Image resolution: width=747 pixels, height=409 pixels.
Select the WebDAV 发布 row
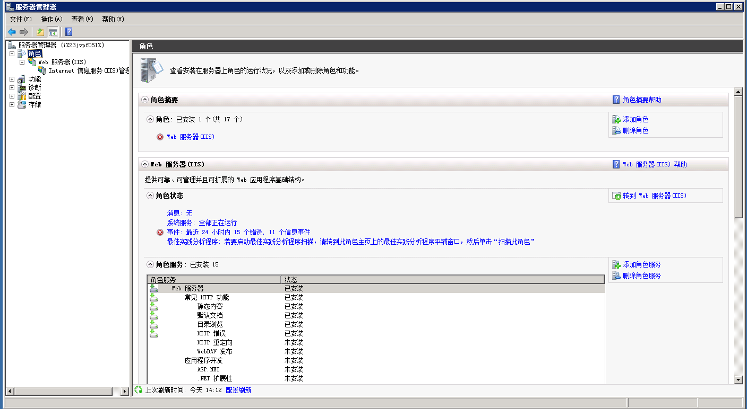pyautogui.click(x=376, y=351)
